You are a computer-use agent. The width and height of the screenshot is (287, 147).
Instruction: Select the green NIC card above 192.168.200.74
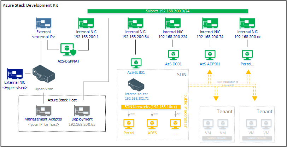click(210, 23)
